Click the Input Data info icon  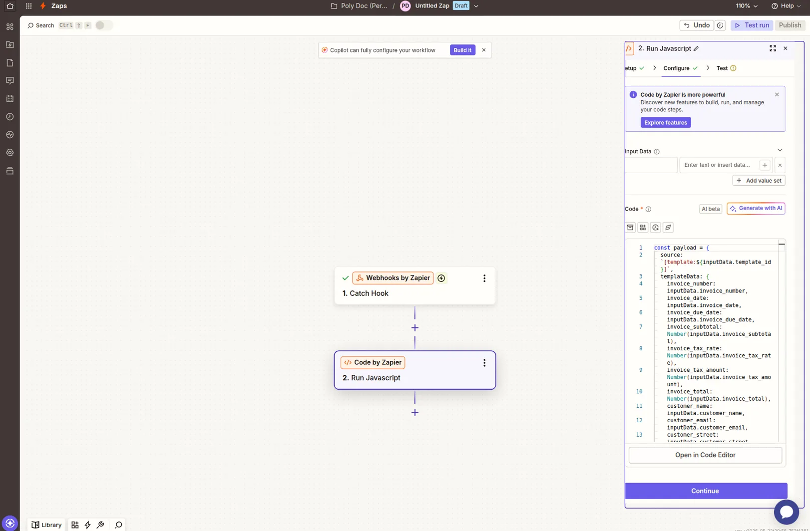(x=657, y=152)
